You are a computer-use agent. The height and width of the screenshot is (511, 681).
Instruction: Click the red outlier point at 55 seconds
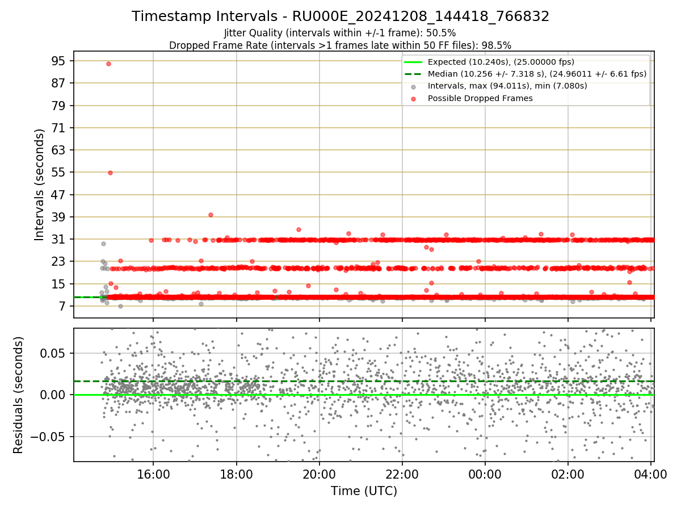pyautogui.click(x=110, y=173)
